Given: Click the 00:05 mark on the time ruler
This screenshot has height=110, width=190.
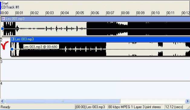Looking at the screenshot, I should 80,13.
